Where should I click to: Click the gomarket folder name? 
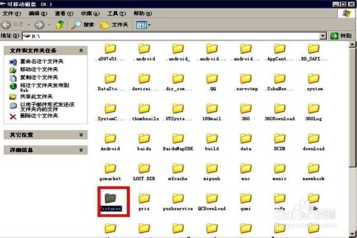tap(110, 178)
